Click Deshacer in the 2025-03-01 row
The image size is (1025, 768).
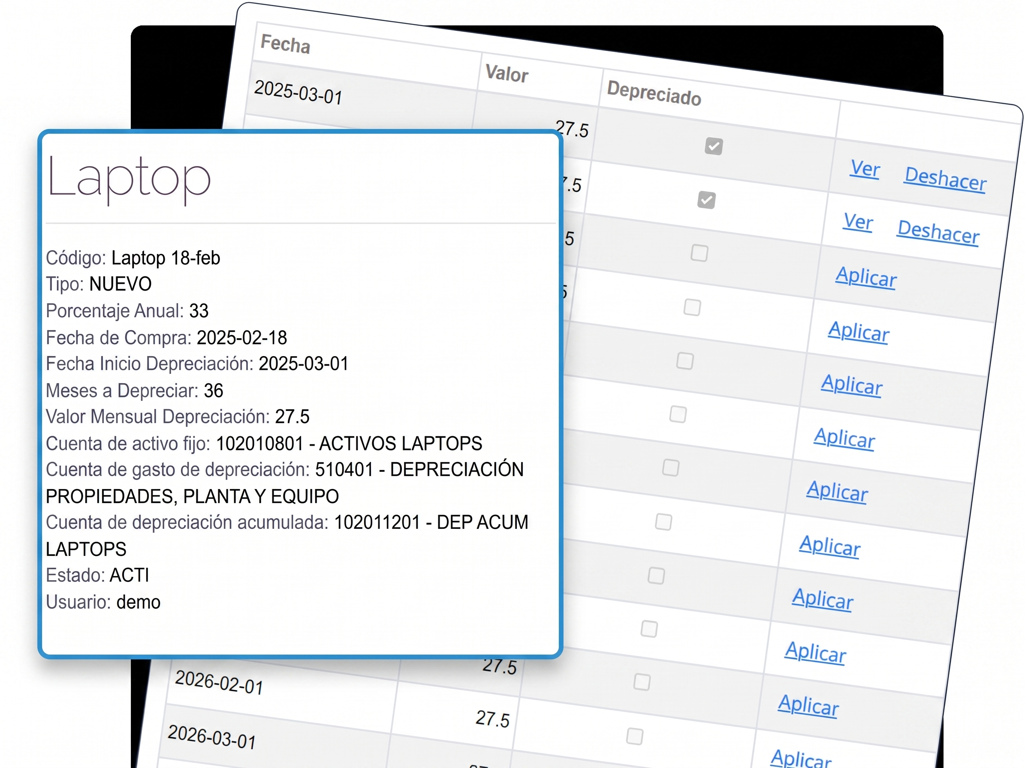click(x=945, y=179)
